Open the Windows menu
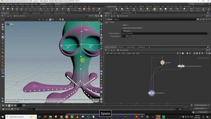 (x=21, y=4)
